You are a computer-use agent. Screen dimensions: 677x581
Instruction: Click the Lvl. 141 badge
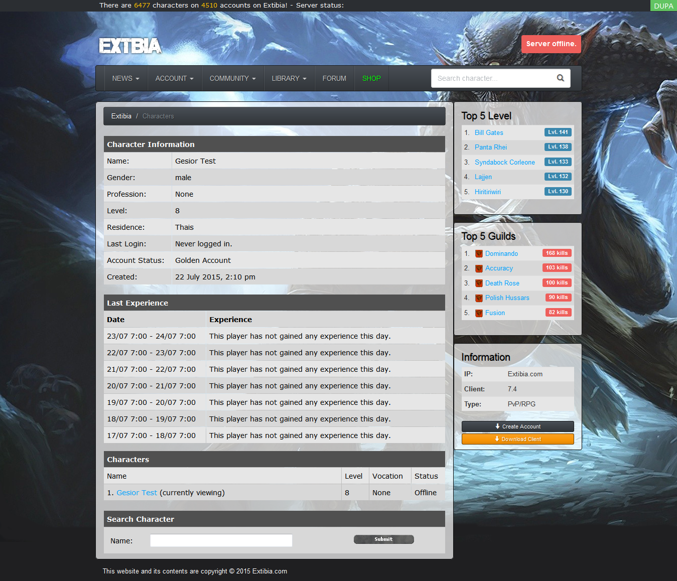[x=558, y=132]
